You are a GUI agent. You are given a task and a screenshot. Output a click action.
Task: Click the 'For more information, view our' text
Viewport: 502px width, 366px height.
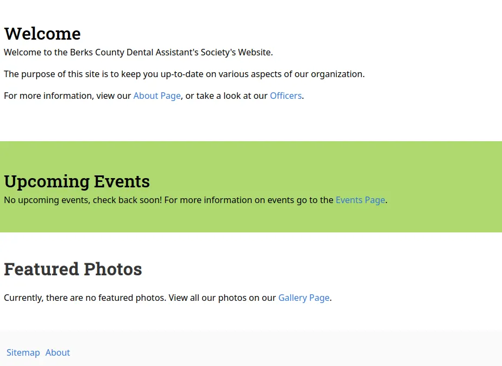67,96
